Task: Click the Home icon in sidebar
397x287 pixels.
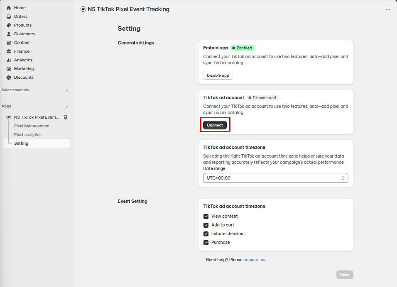Action: point(9,8)
